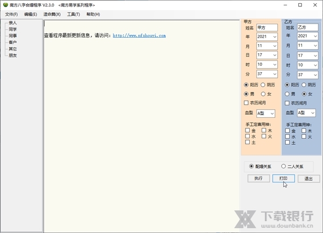Click the green app icon in title bar
Screen dimensions: 323x233
coord(5,5)
